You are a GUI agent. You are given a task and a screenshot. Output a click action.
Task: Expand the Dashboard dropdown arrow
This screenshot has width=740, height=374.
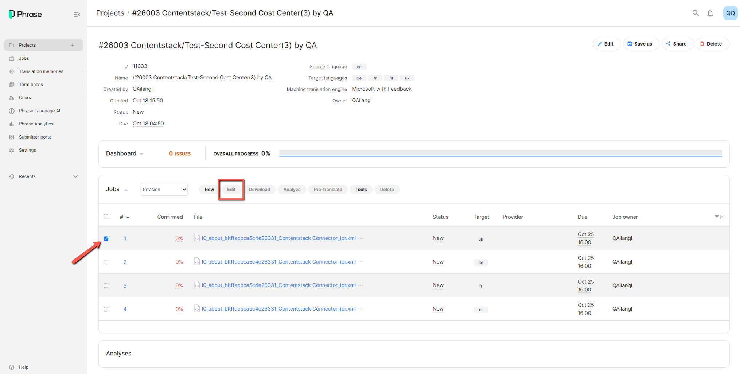(x=141, y=154)
